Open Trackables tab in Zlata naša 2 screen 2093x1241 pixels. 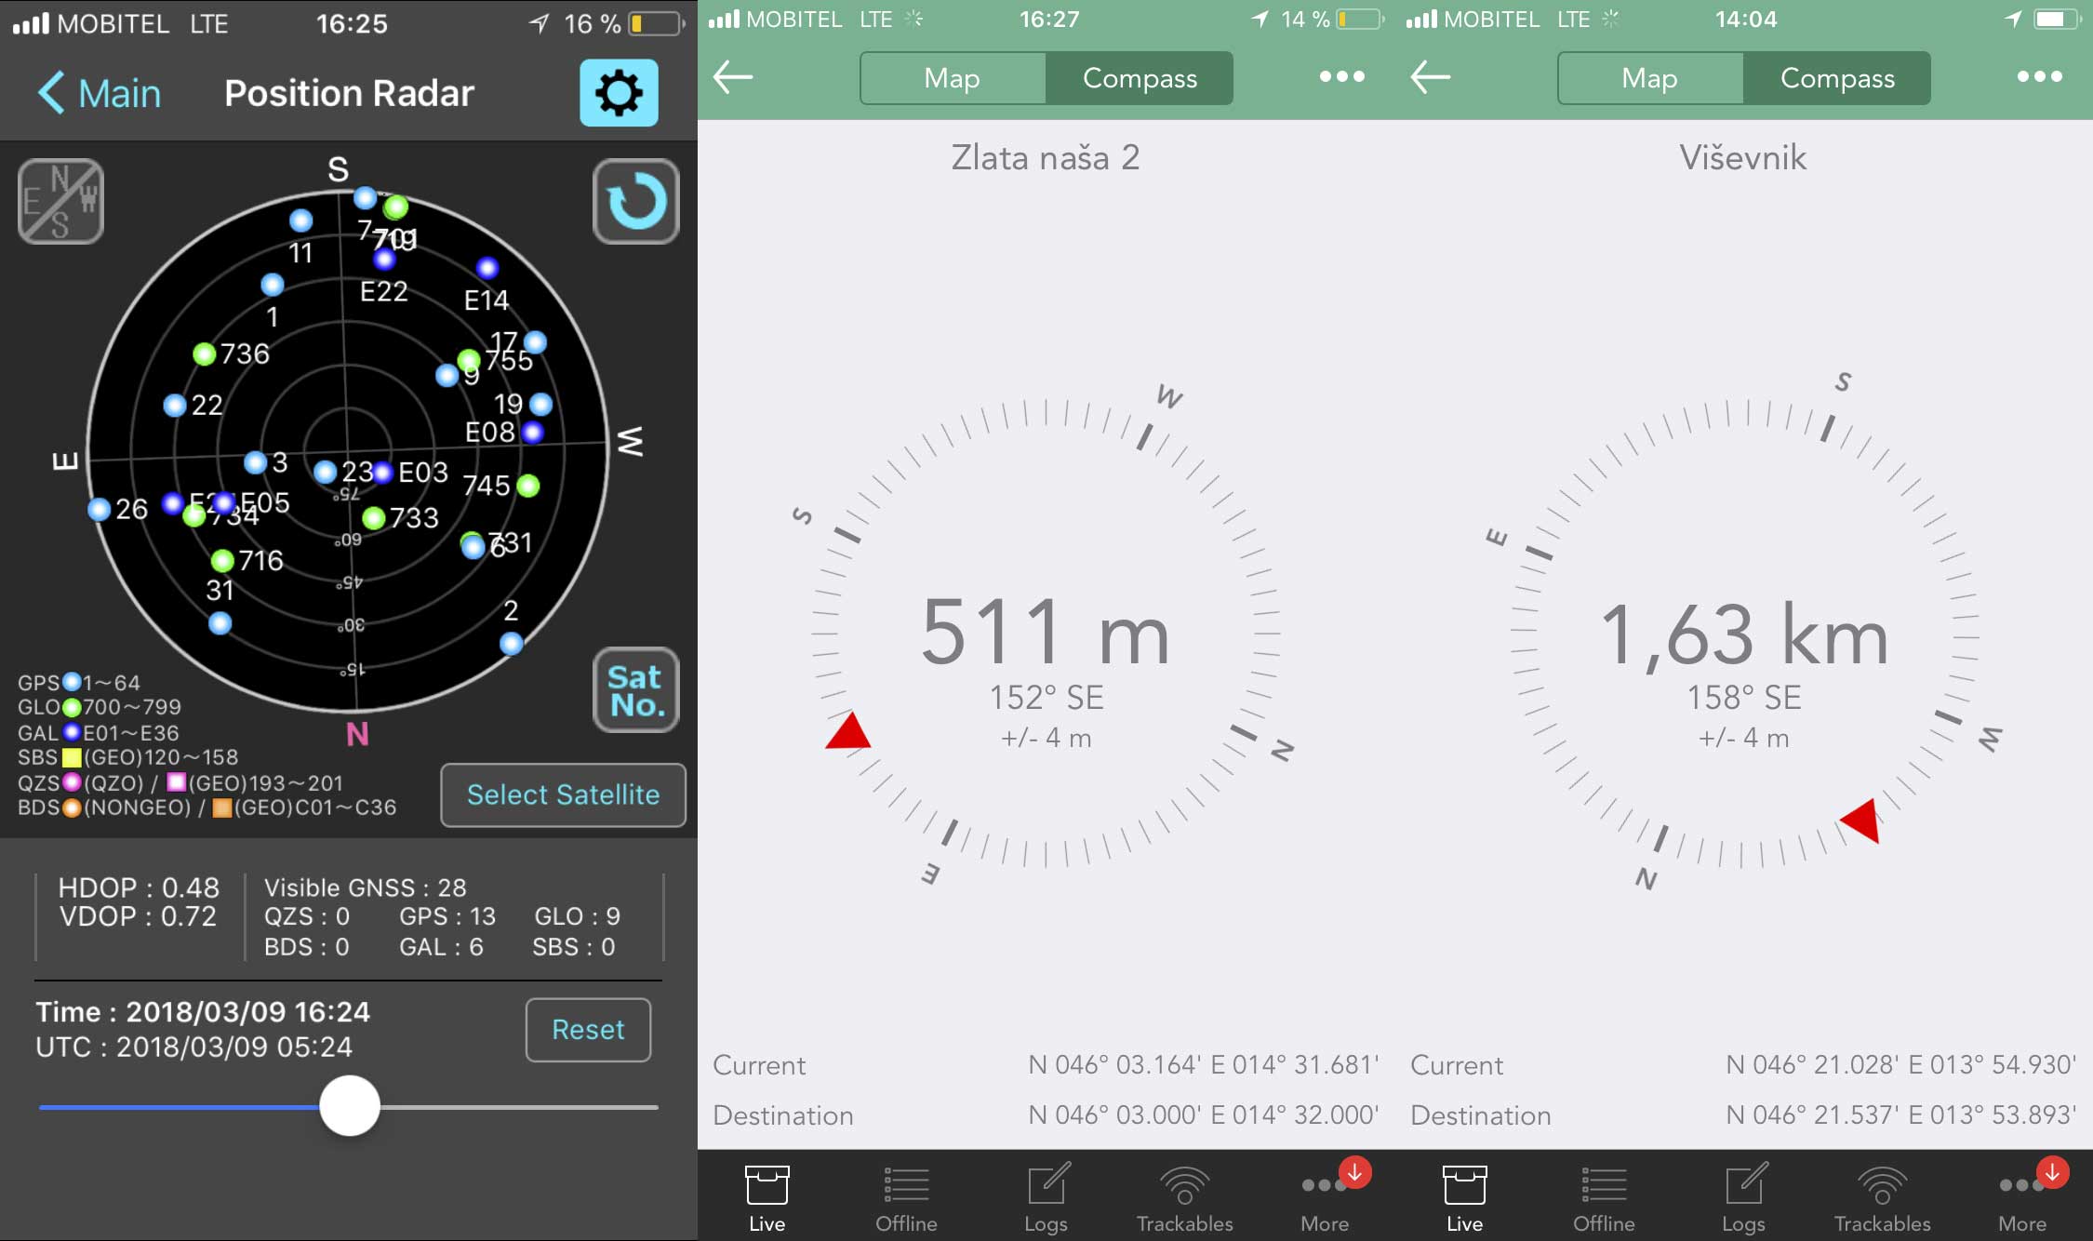click(1185, 1198)
